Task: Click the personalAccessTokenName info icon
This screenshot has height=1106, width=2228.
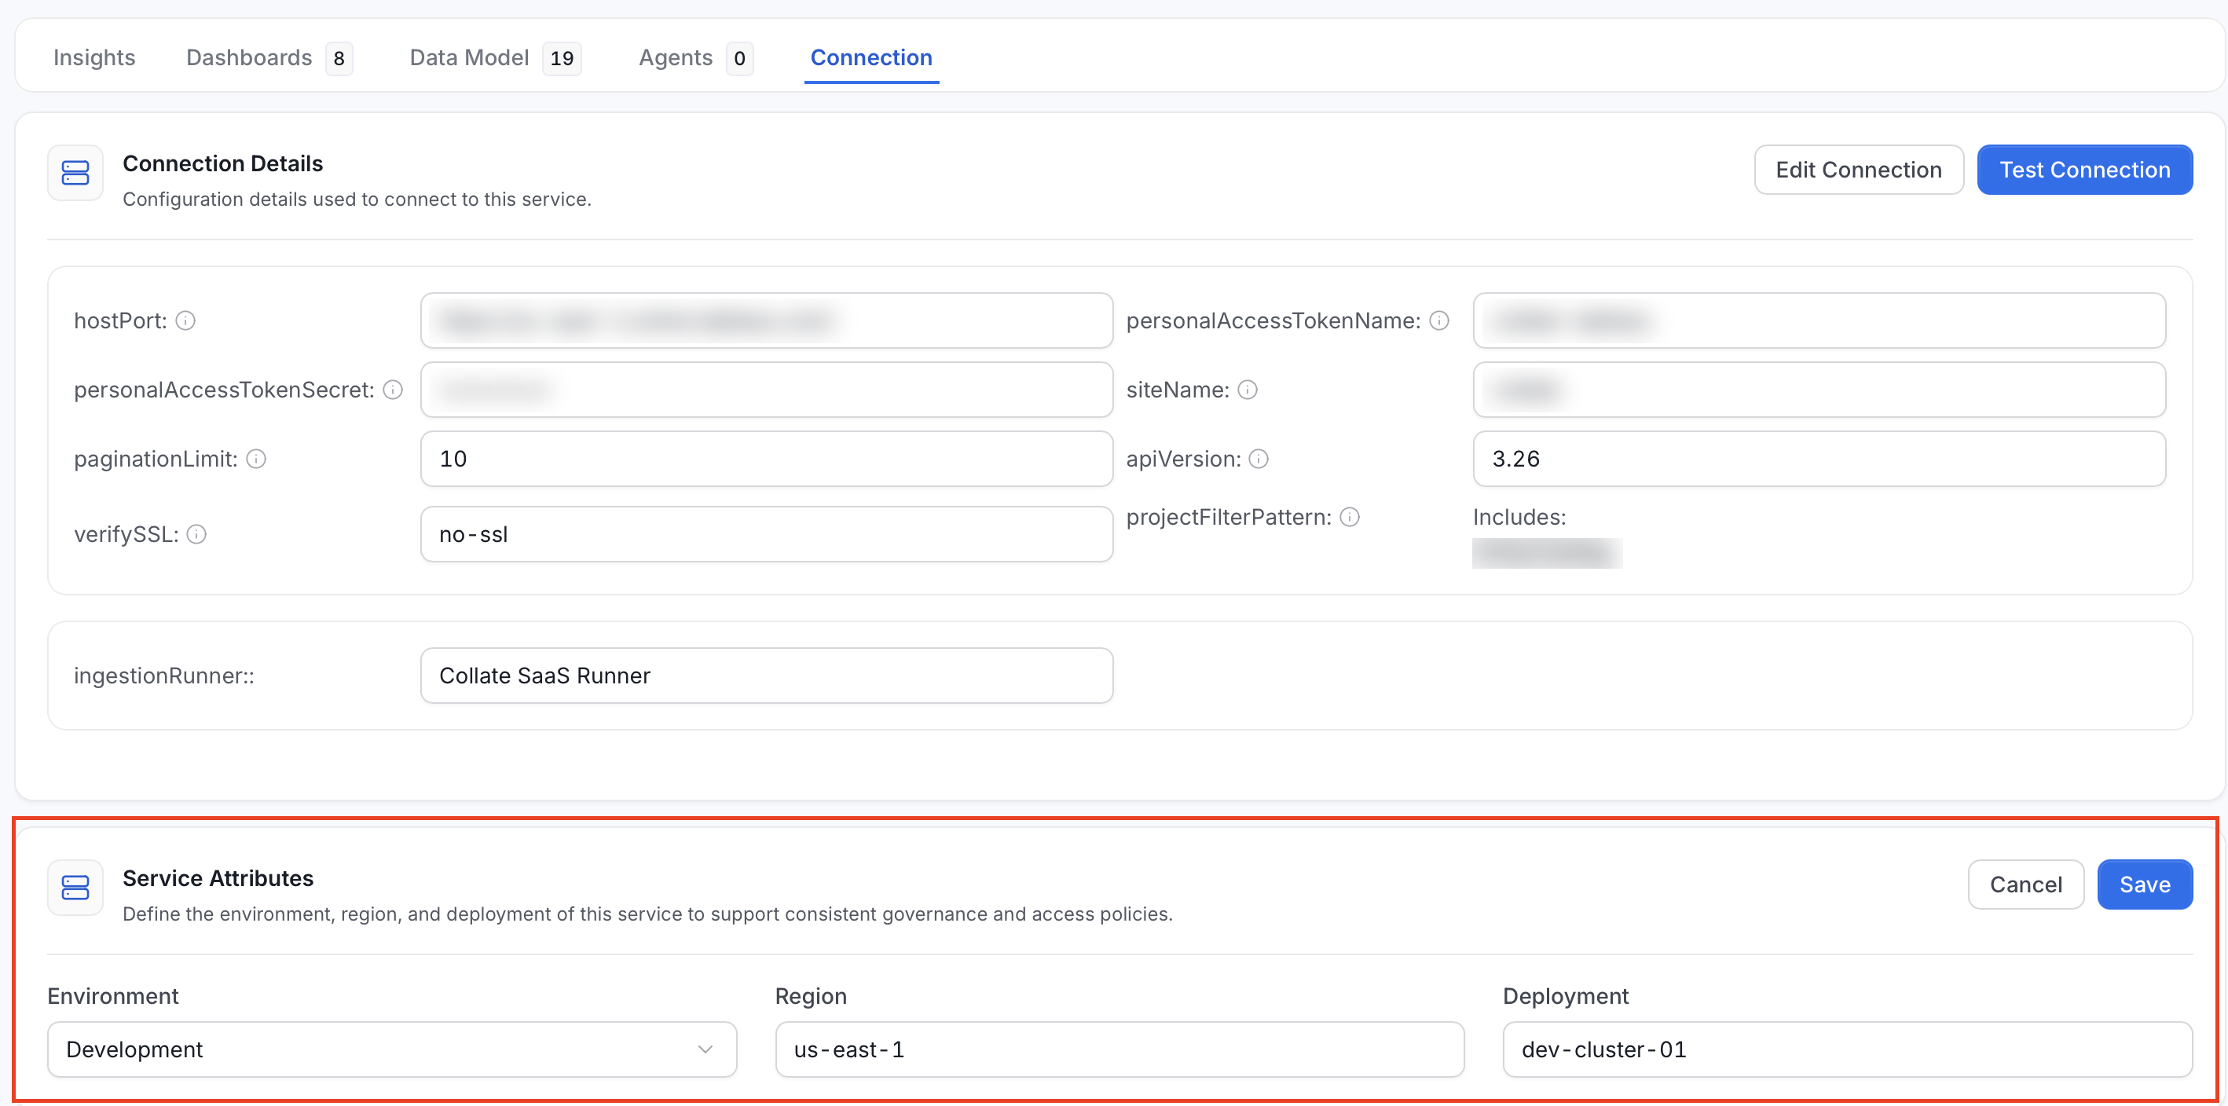Action: (1439, 320)
